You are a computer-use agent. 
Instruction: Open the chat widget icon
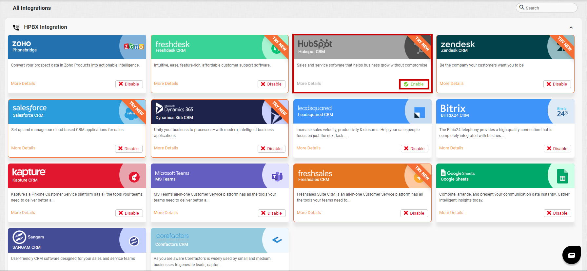pyautogui.click(x=572, y=255)
